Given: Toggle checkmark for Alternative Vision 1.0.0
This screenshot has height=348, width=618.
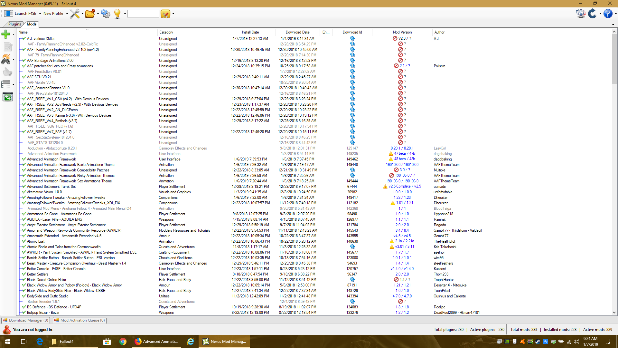Looking at the screenshot, I should (x=24, y=192).
